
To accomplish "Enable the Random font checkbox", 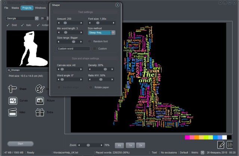I will pos(89,42).
